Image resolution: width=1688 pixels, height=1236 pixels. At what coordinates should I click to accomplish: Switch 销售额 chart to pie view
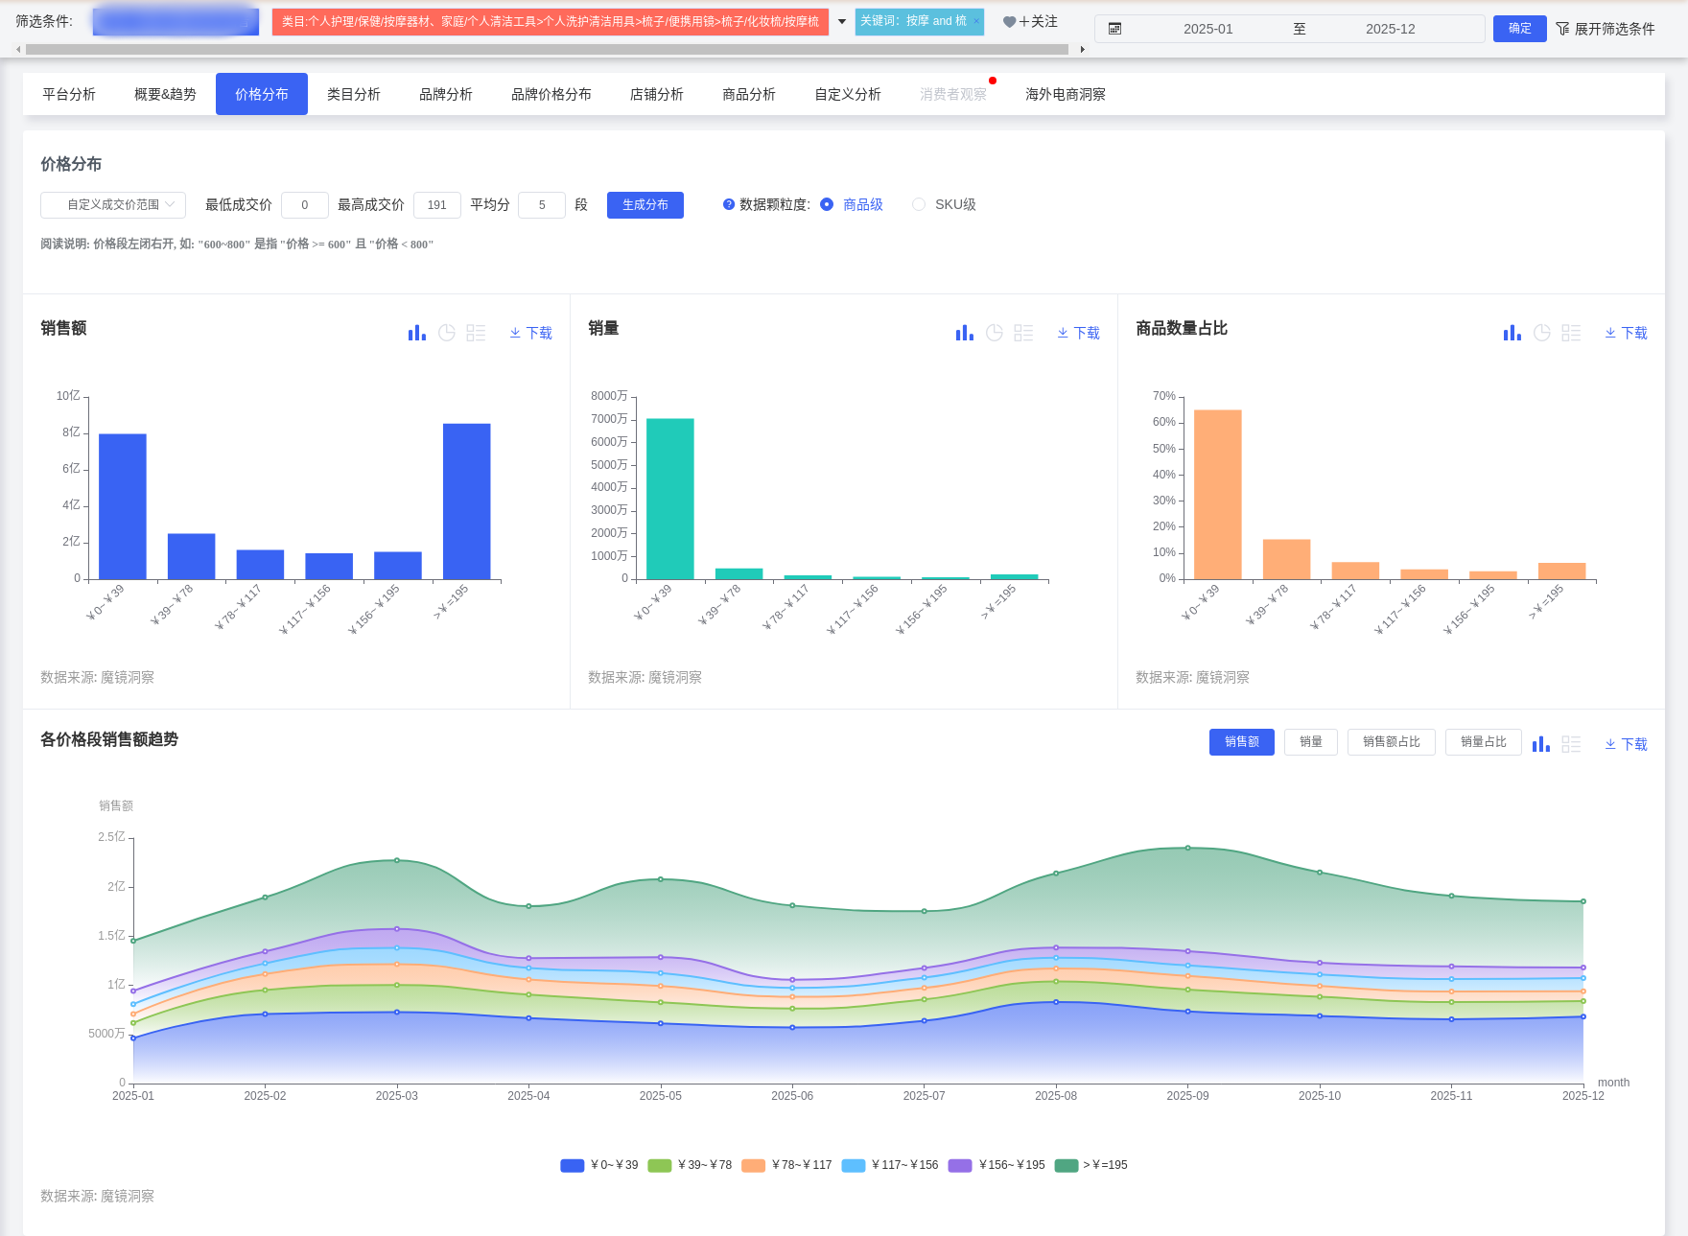coord(447,333)
